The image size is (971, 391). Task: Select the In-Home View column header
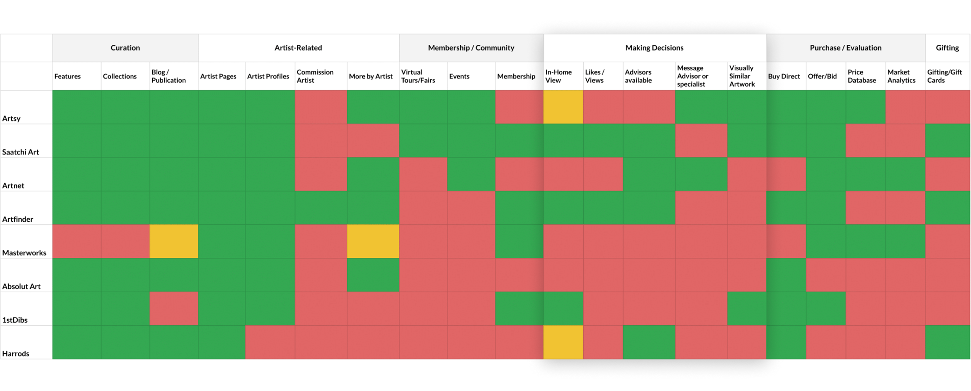click(563, 76)
